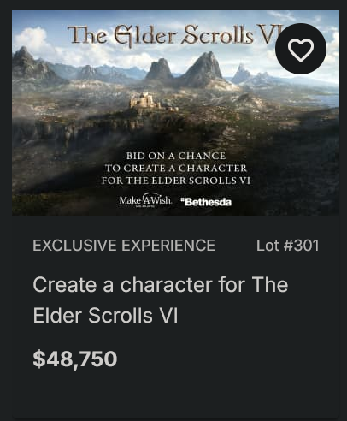The image size is (347, 421).
Task: Click the 'FOR THE ELDER SCROLLS VI' text line
Action: (x=176, y=181)
